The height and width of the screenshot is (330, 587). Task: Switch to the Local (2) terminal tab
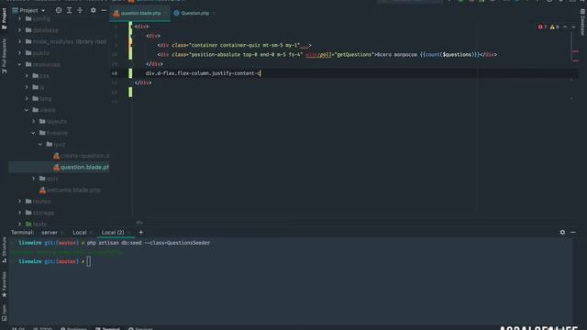[x=113, y=232]
